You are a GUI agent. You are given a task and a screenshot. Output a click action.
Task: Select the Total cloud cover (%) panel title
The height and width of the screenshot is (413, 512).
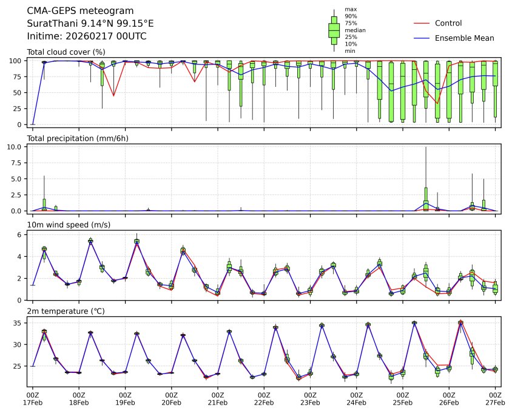66,52
